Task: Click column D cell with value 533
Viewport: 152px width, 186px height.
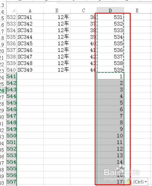Action: coord(110,30)
